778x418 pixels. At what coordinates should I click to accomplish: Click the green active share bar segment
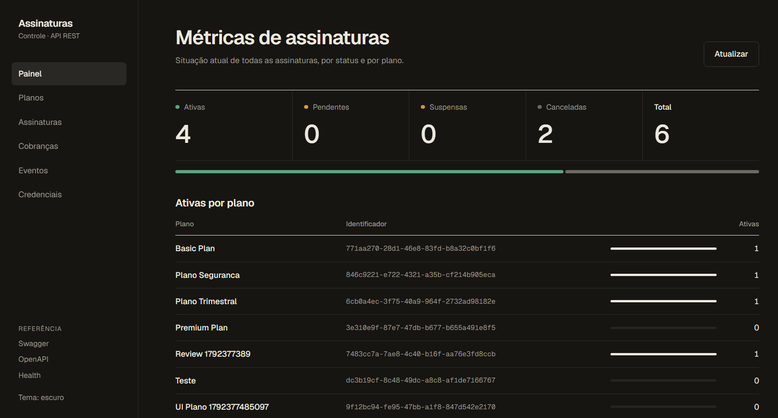coord(369,171)
